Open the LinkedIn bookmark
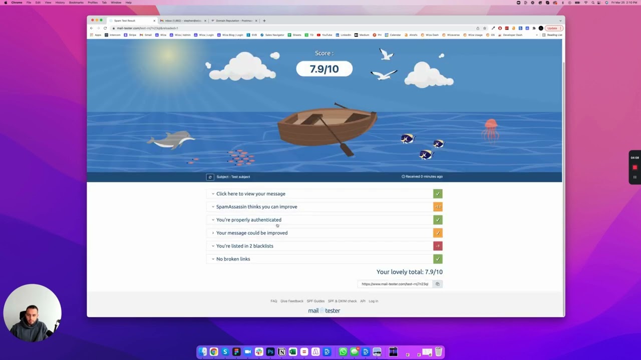Viewport: 641px width, 360px height. [344, 35]
